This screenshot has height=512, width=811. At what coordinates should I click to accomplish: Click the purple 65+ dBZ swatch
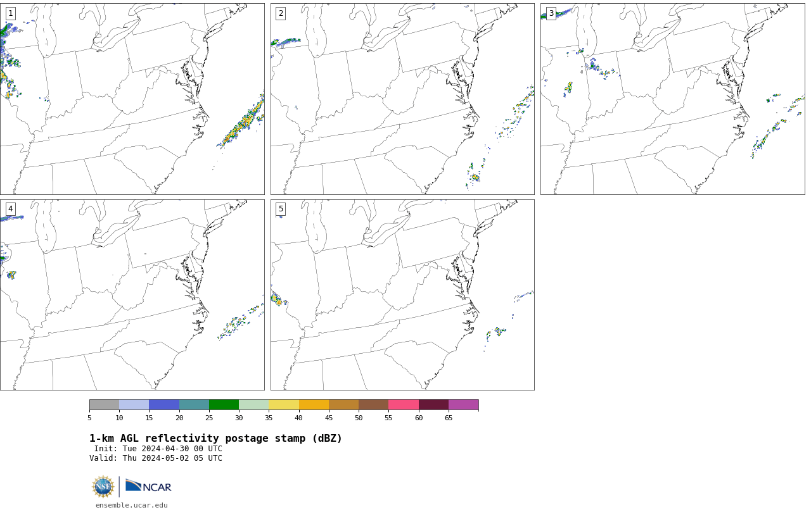click(463, 405)
